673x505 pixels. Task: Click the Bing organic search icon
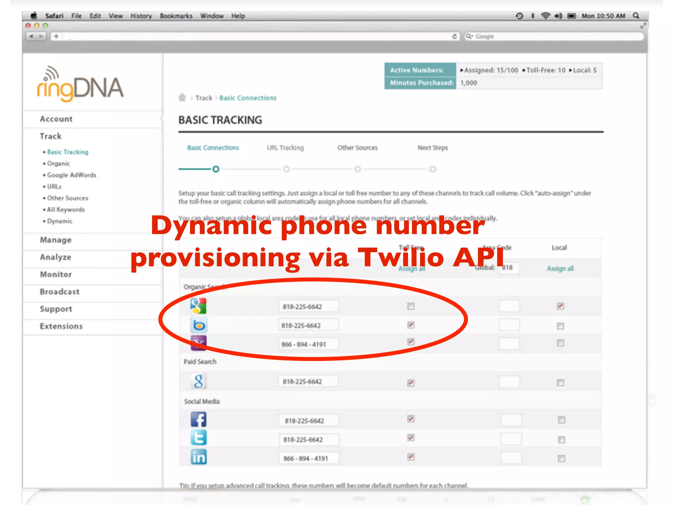pos(199,325)
